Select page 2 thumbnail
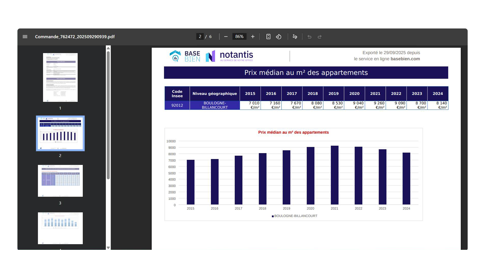The width and height of the screenshot is (492, 277). pos(60,133)
